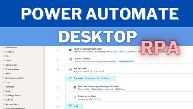Click the 'PAD Loop' subject value
The height and width of the screenshot is (109, 193).
tap(121, 89)
